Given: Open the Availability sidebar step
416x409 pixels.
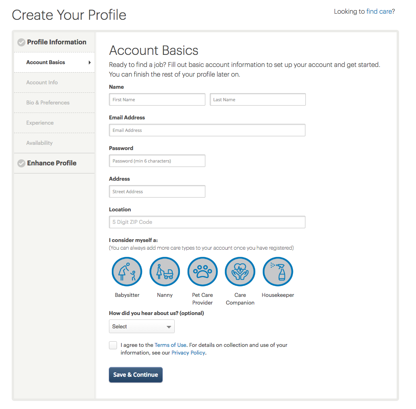Looking at the screenshot, I should (40, 143).
